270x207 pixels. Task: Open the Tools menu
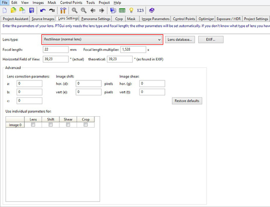click(x=90, y=3)
